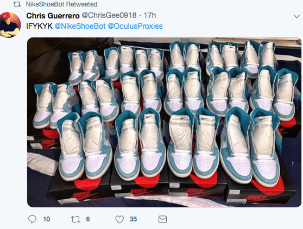
Task: Retweet using the arrows icon below photo
Action: pyautogui.click(x=75, y=219)
